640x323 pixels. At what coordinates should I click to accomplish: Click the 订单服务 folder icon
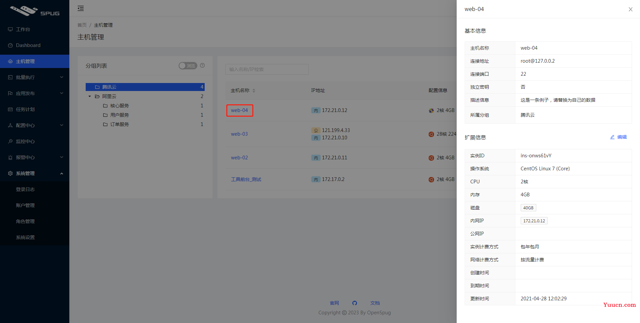105,124
